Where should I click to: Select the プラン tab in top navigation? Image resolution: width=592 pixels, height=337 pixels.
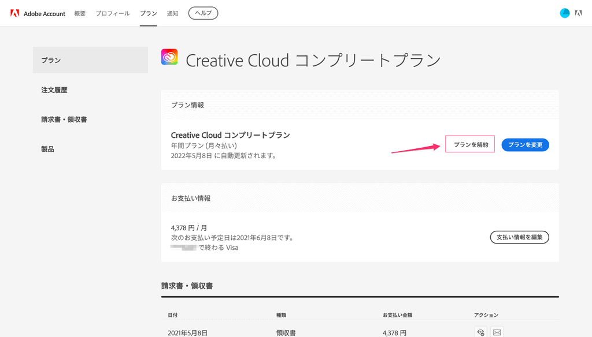(x=149, y=13)
